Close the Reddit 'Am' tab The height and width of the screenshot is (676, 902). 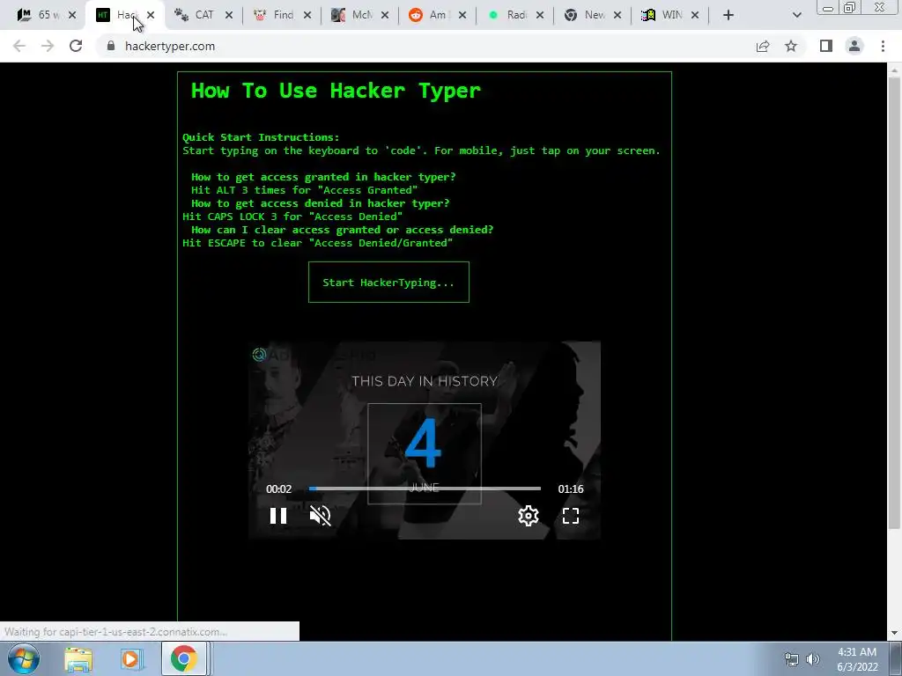tap(462, 15)
